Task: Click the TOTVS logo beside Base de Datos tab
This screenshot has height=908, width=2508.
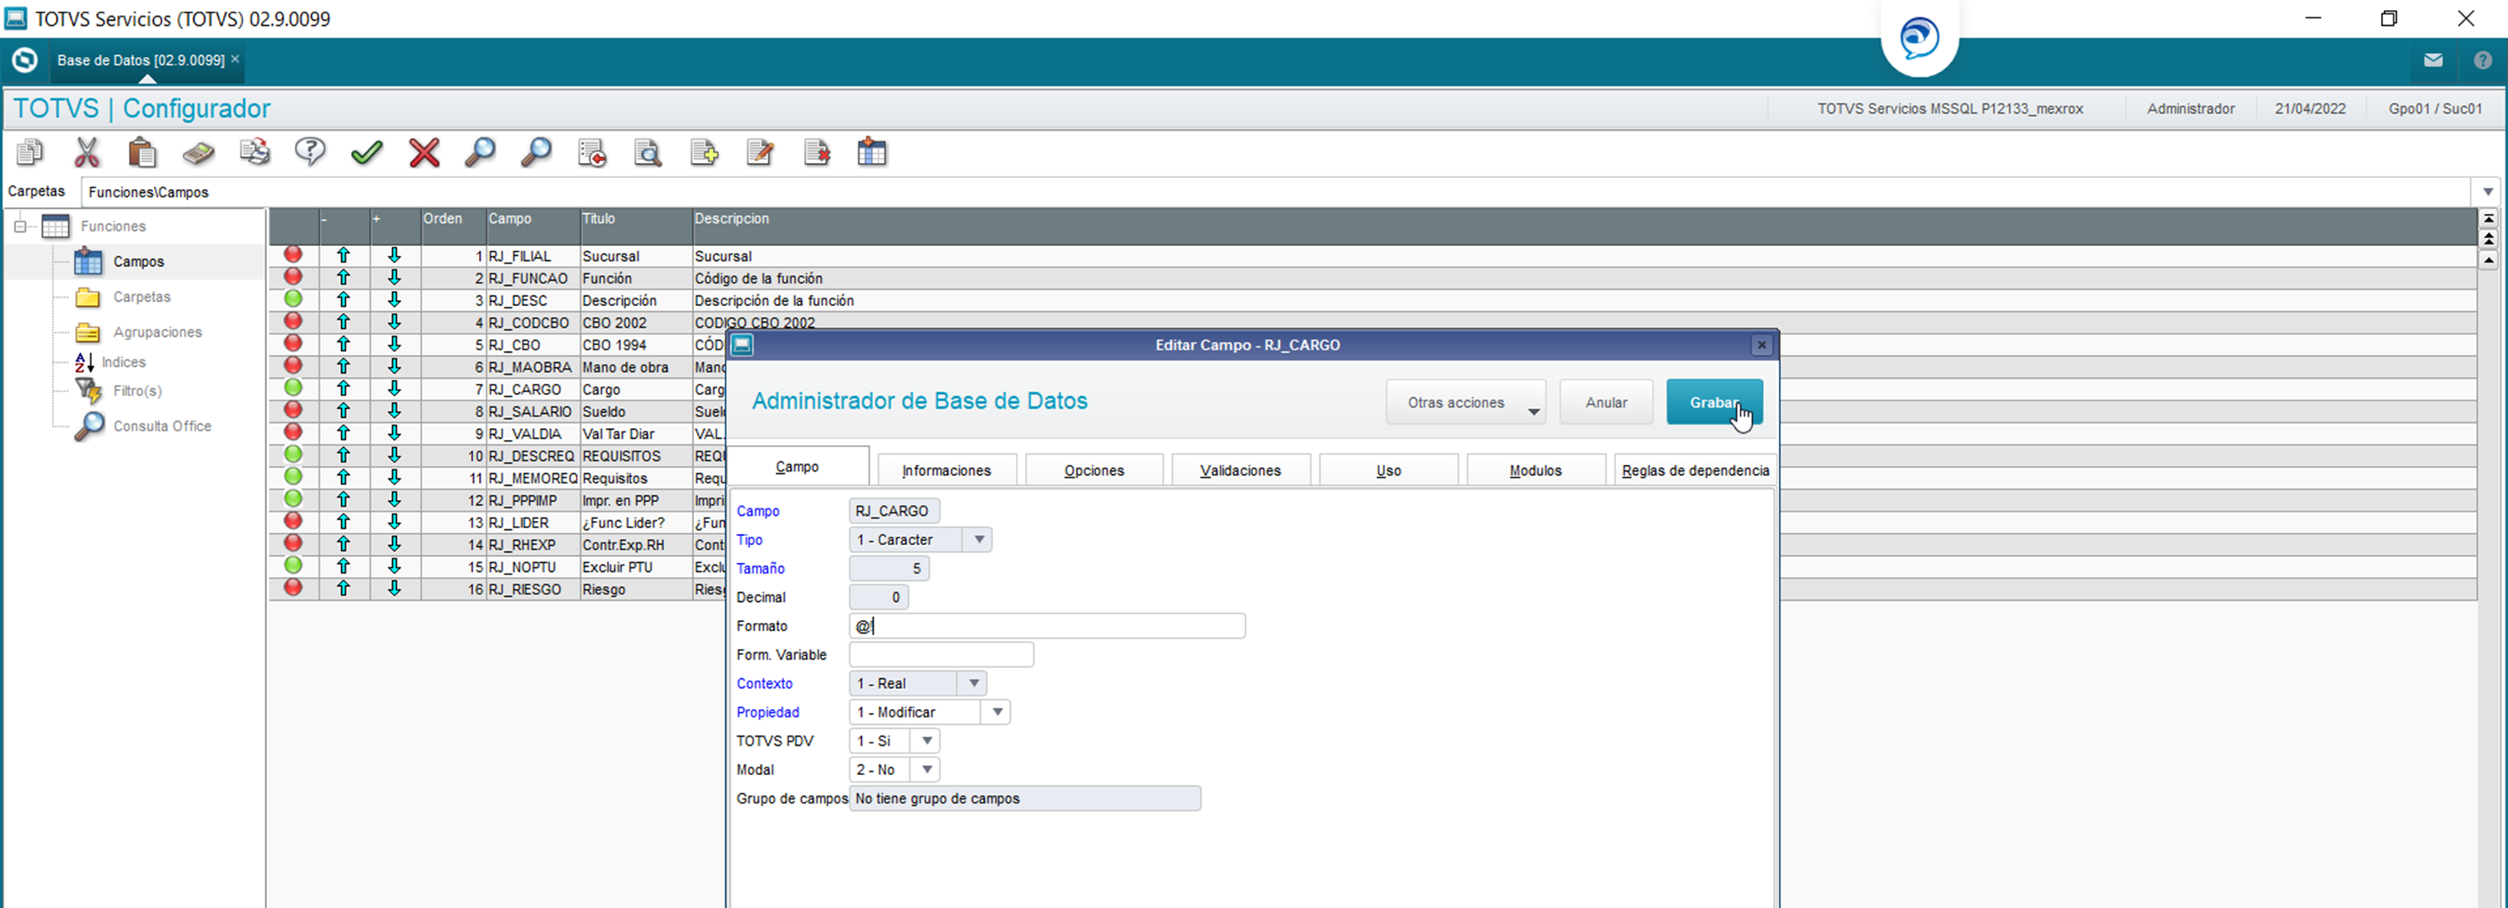Action: point(24,60)
